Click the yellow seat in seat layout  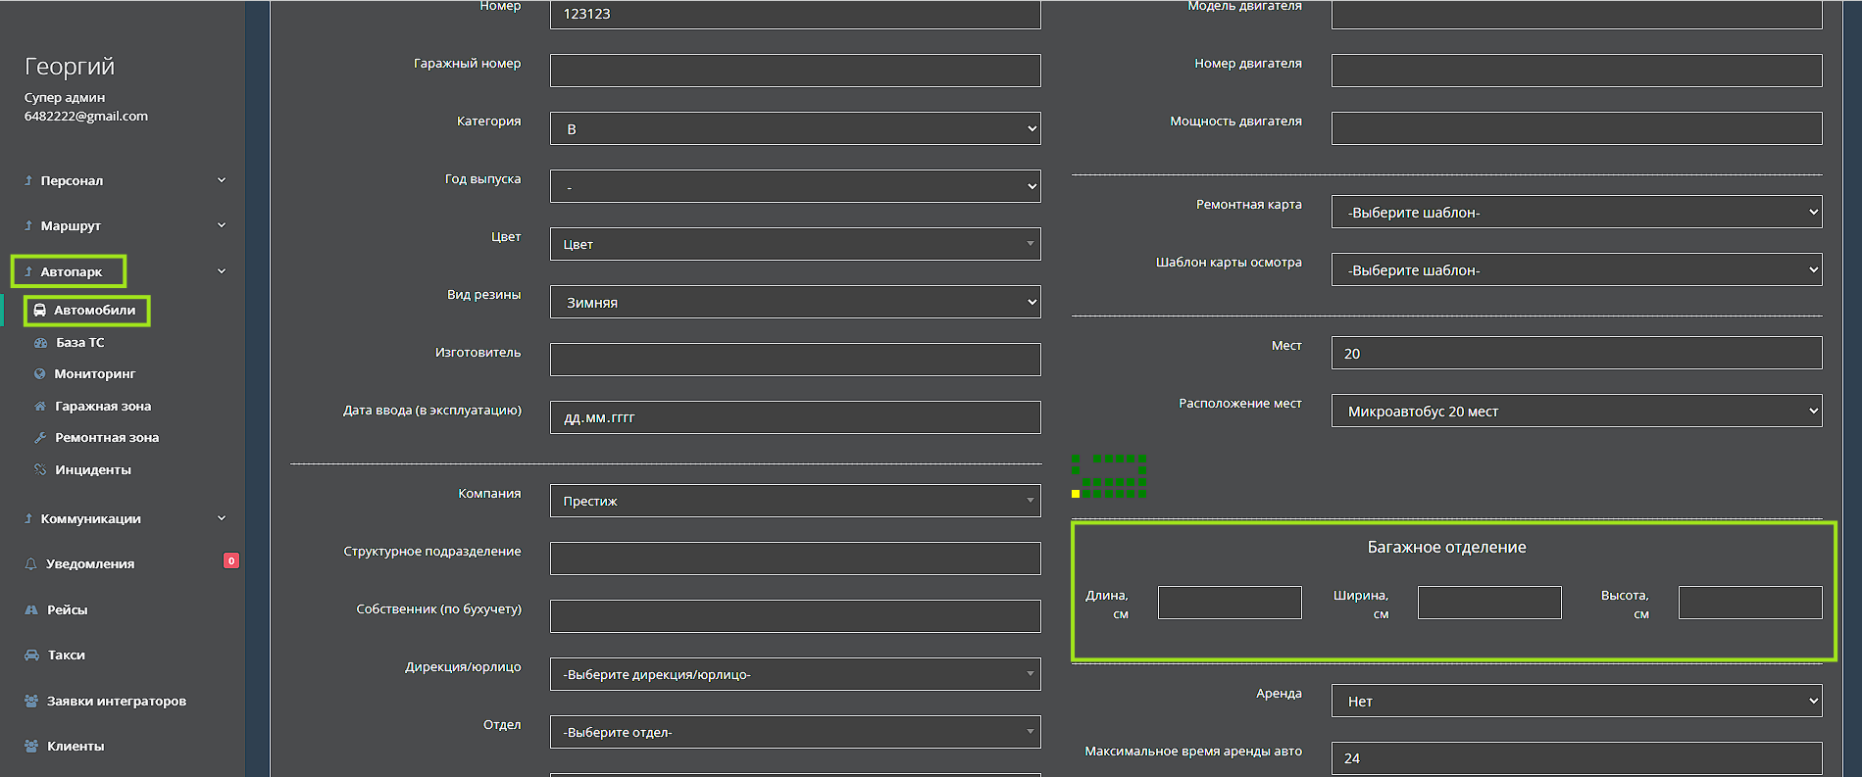coord(1076,494)
